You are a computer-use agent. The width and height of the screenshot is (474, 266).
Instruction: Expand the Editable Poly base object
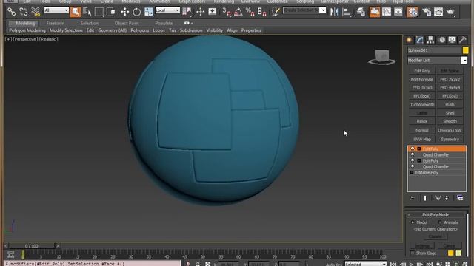tap(412, 172)
